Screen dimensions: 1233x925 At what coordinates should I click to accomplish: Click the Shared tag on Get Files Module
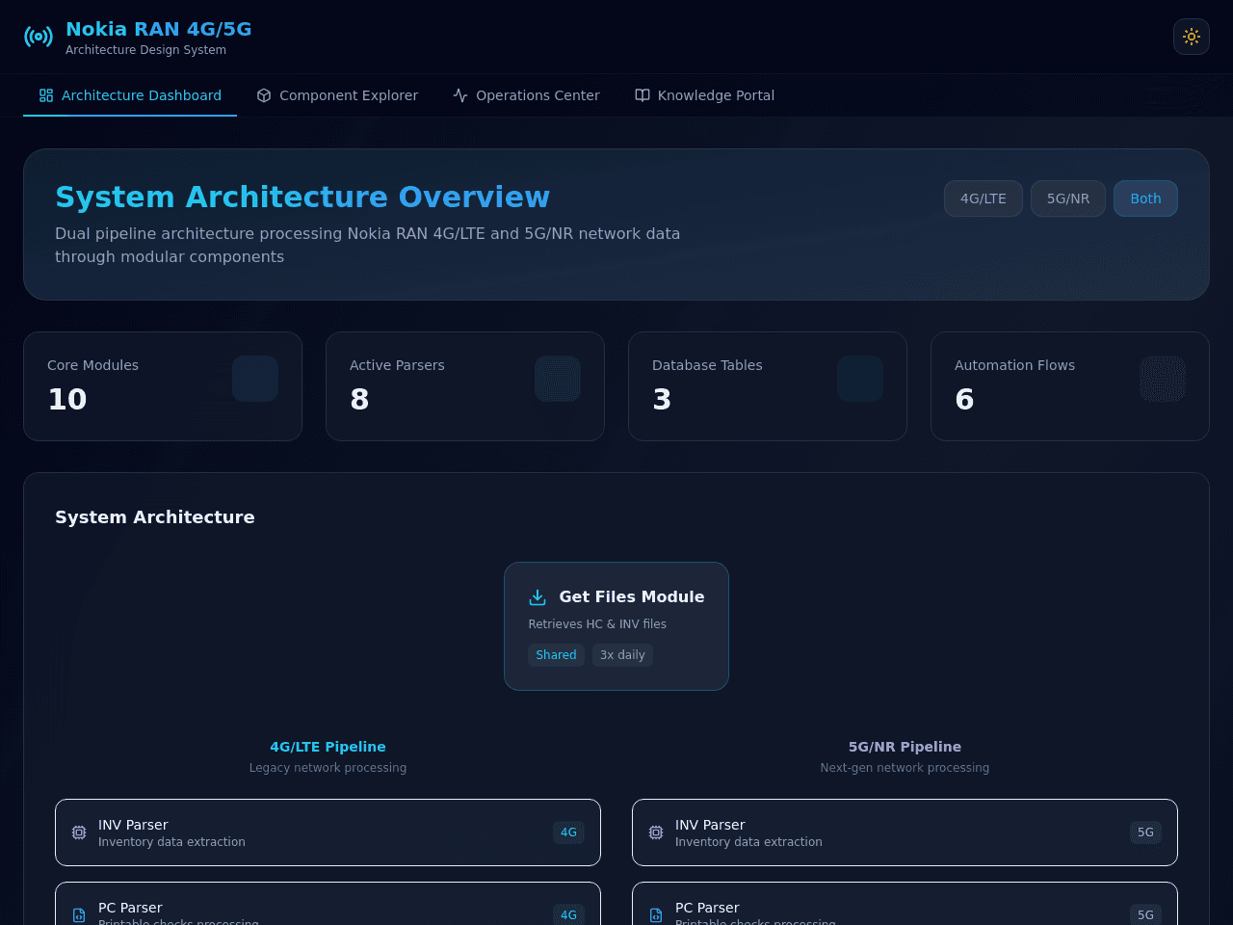(556, 655)
